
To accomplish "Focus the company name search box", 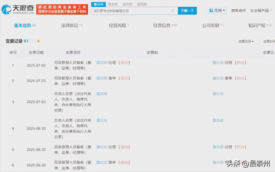I will 134,11.
